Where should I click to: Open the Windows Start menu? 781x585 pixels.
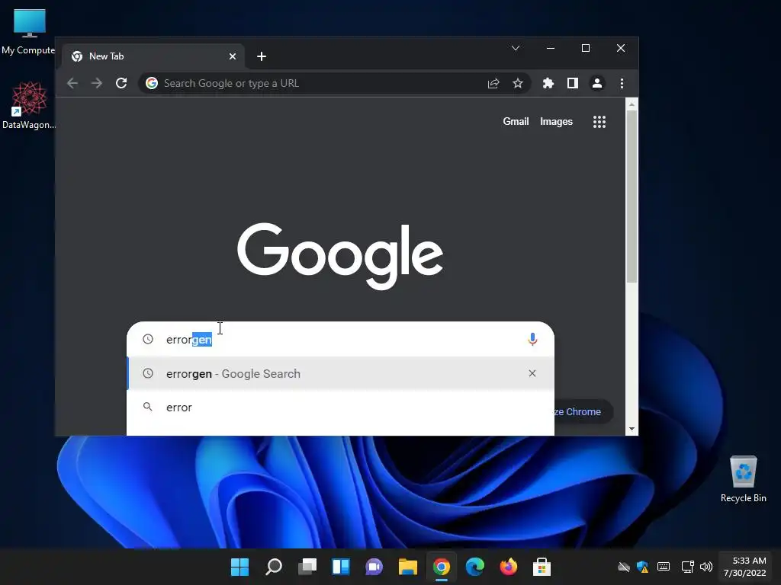(239, 567)
